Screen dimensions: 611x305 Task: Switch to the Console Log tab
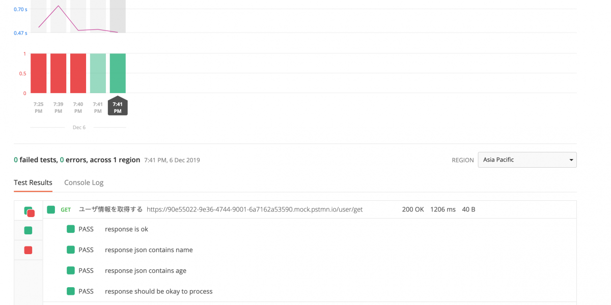pyautogui.click(x=84, y=182)
